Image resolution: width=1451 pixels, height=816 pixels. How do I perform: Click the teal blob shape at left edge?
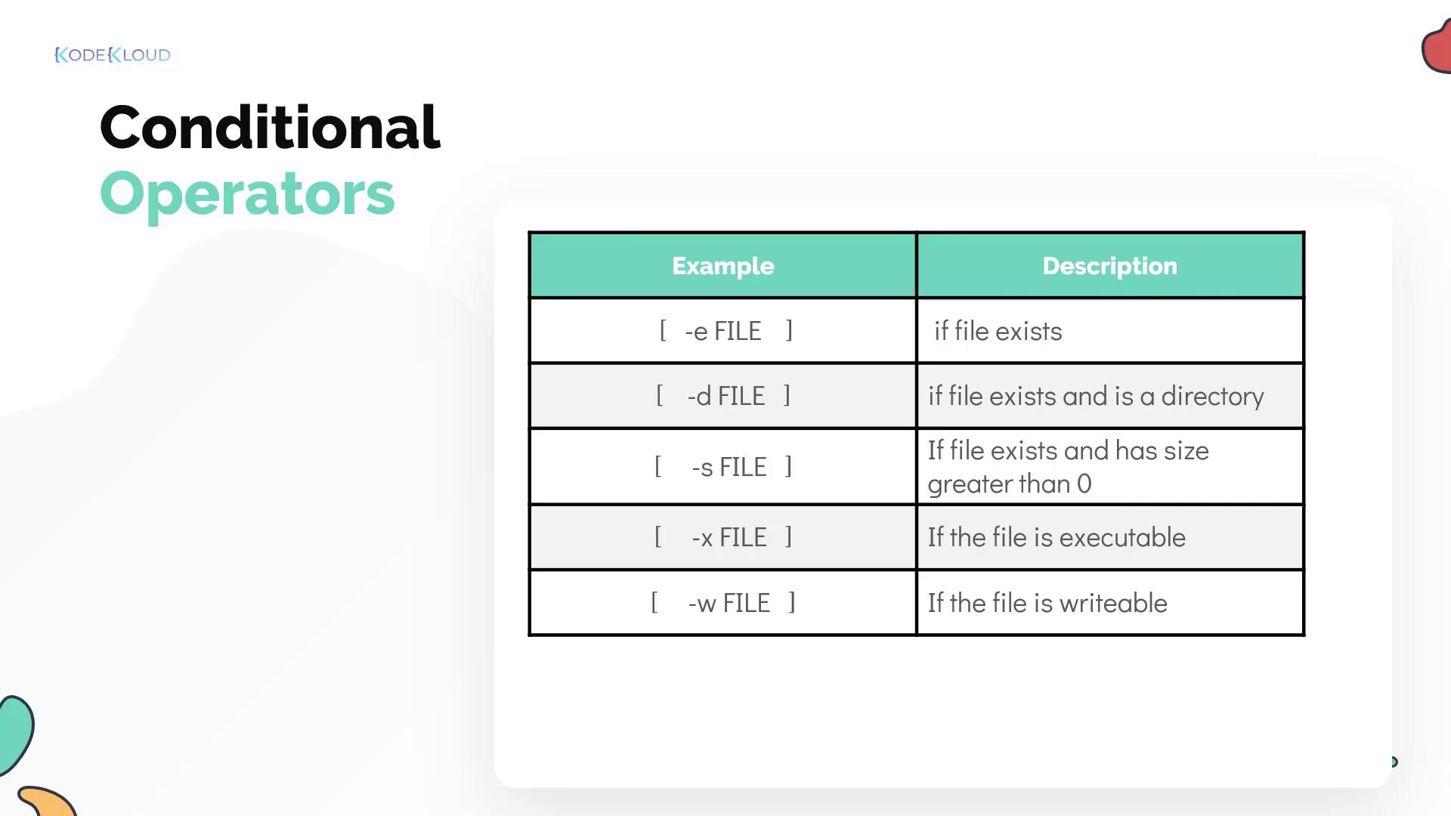pos(14,731)
